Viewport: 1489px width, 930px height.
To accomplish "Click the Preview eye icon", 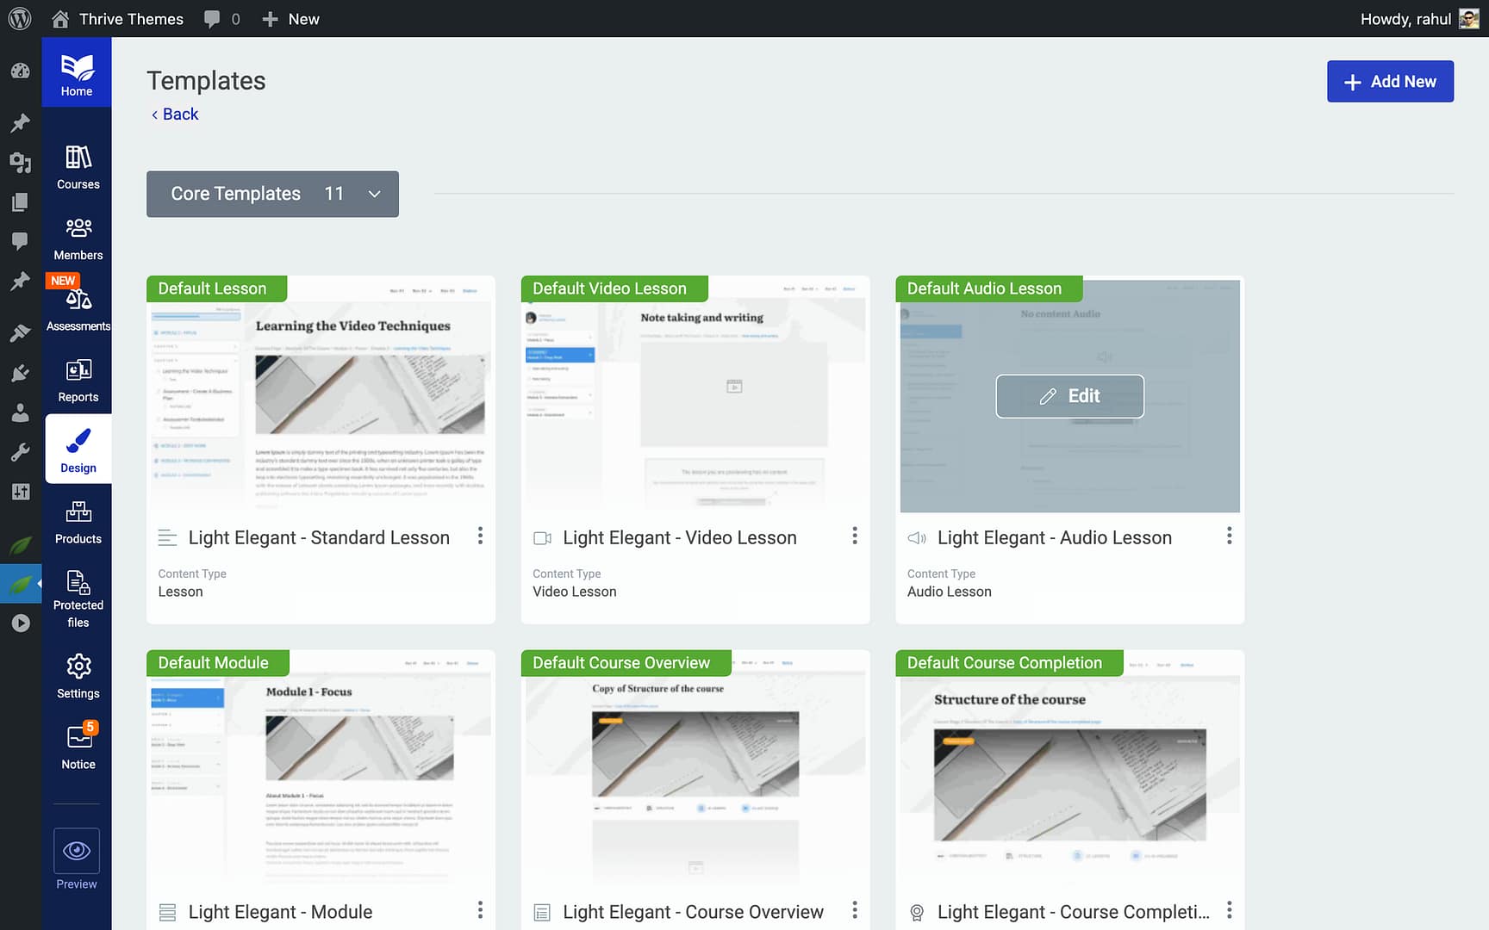I will [x=77, y=851].
